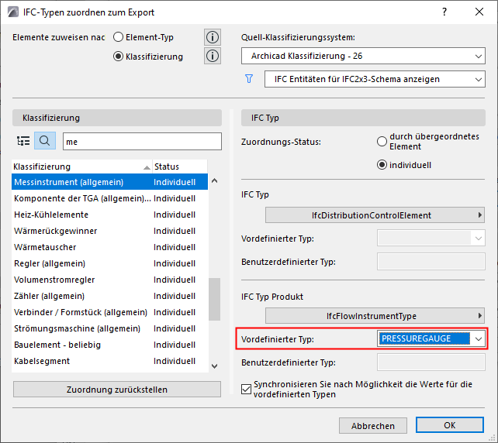Expand the IFC Entitäten schema dropdown
Viewport: 498px width, 443px height.
point(374,79)
